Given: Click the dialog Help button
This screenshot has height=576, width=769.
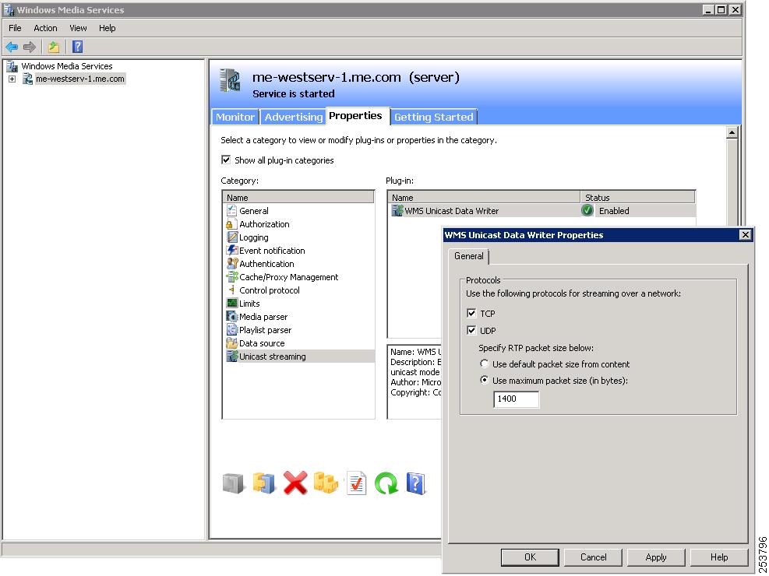Looking at the screenshot, I should click(x=719, y=557).
